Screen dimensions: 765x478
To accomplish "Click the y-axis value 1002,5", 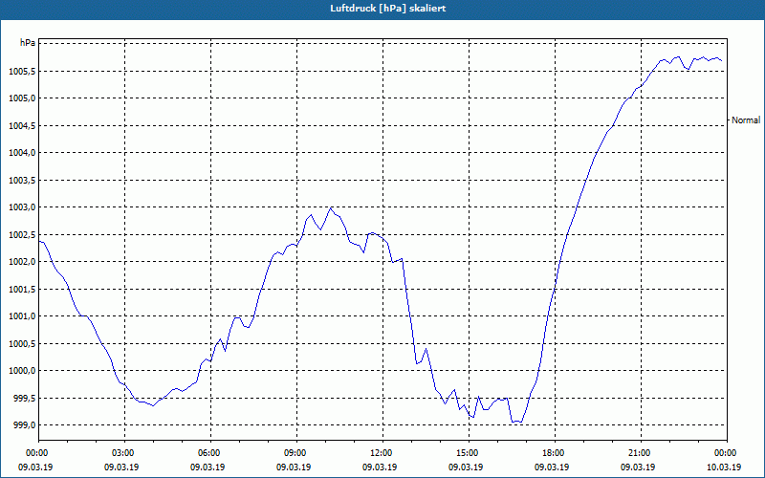I will [x=21, y=234].
